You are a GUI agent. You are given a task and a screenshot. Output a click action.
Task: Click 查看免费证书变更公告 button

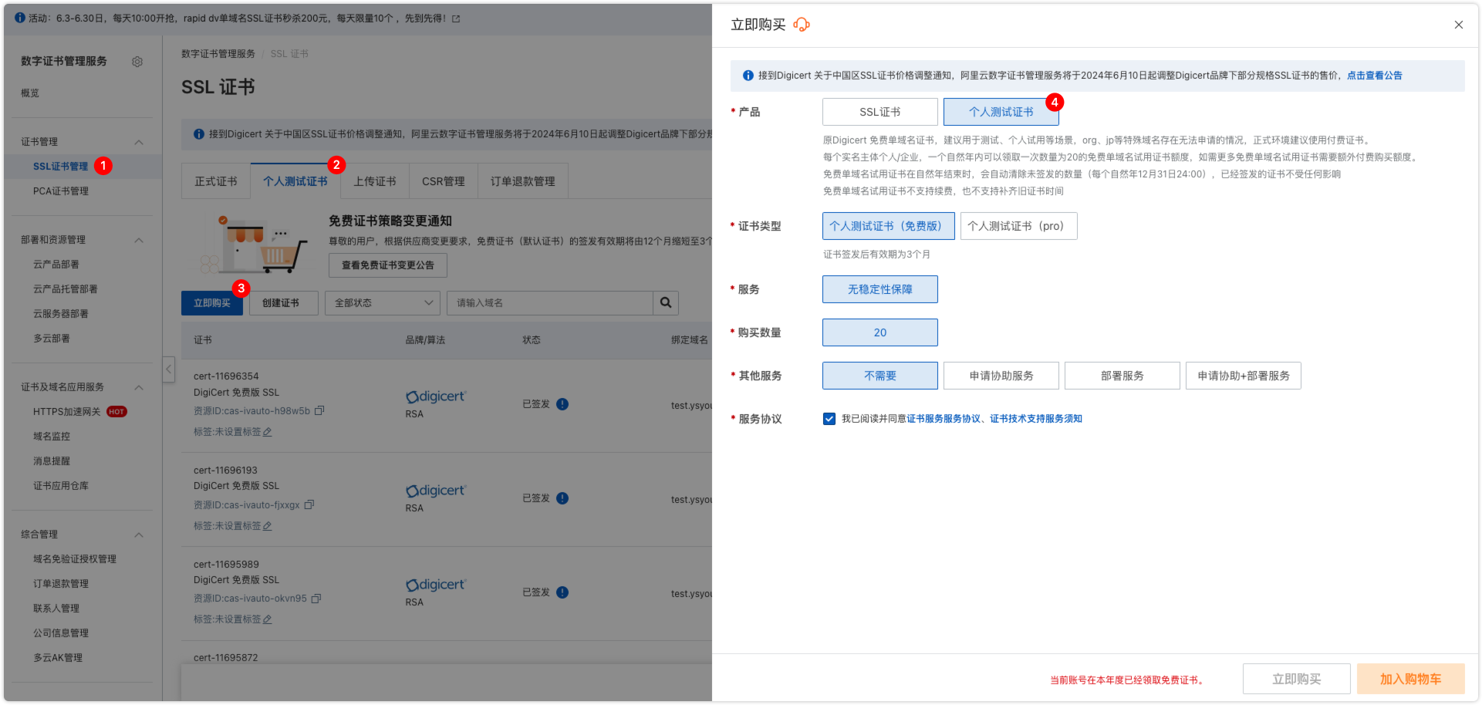click(x=388, y=265)
